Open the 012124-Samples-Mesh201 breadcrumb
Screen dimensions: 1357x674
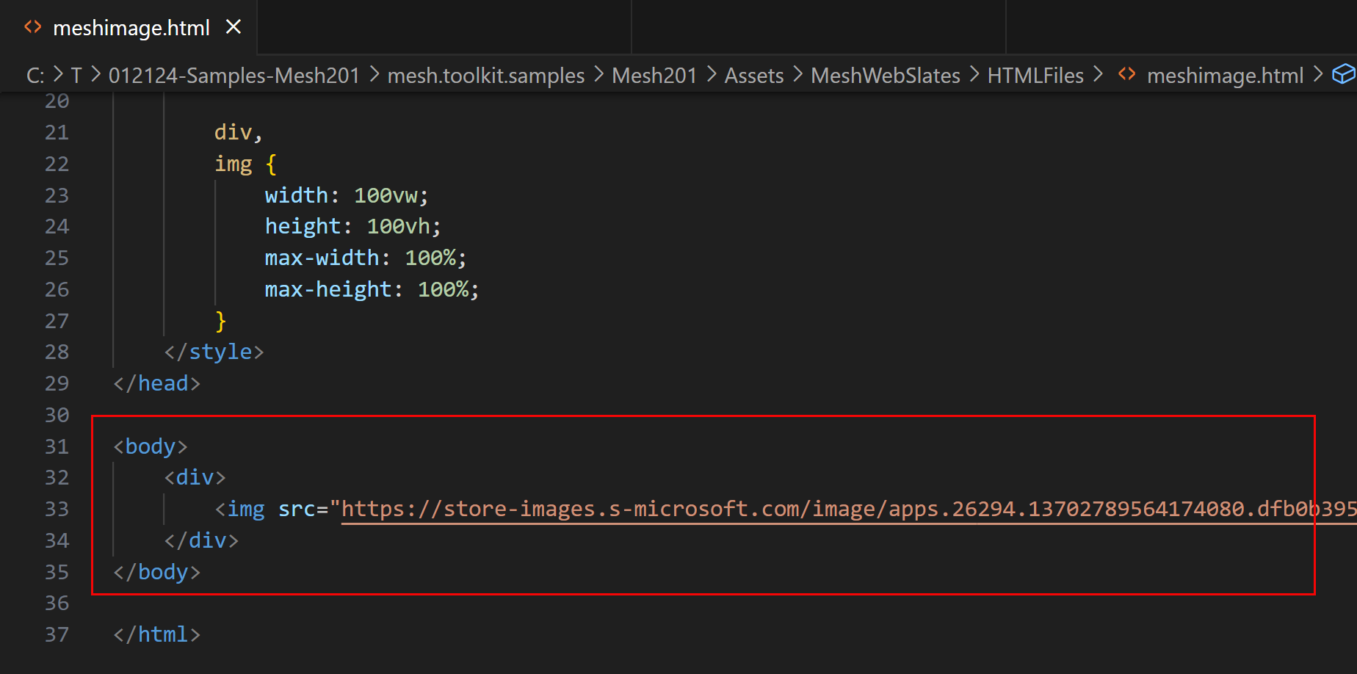(x=234, y=76)
